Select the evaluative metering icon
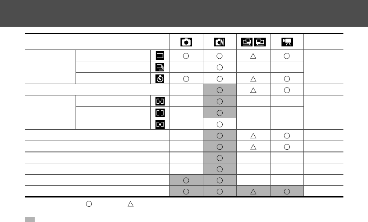Screen dimensions: 368x222 pos(158,102)
